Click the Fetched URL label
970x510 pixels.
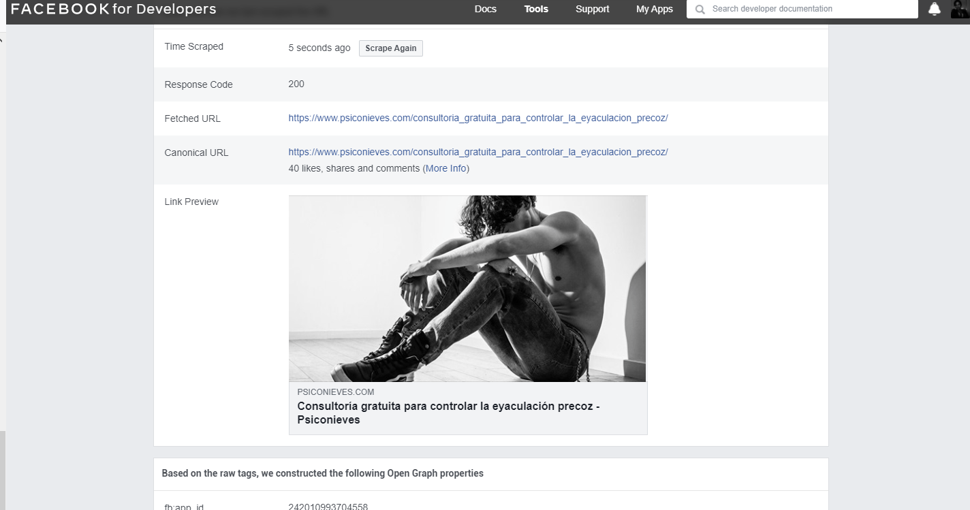coord(193,118)
